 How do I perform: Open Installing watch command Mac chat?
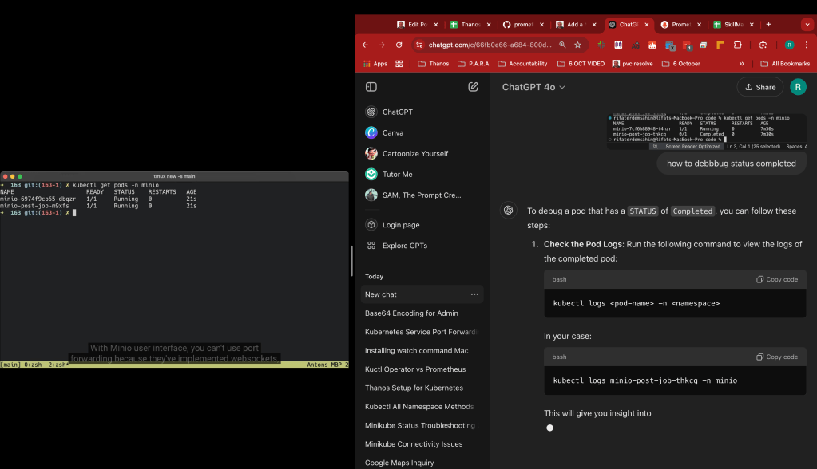(x=422, y=351)
